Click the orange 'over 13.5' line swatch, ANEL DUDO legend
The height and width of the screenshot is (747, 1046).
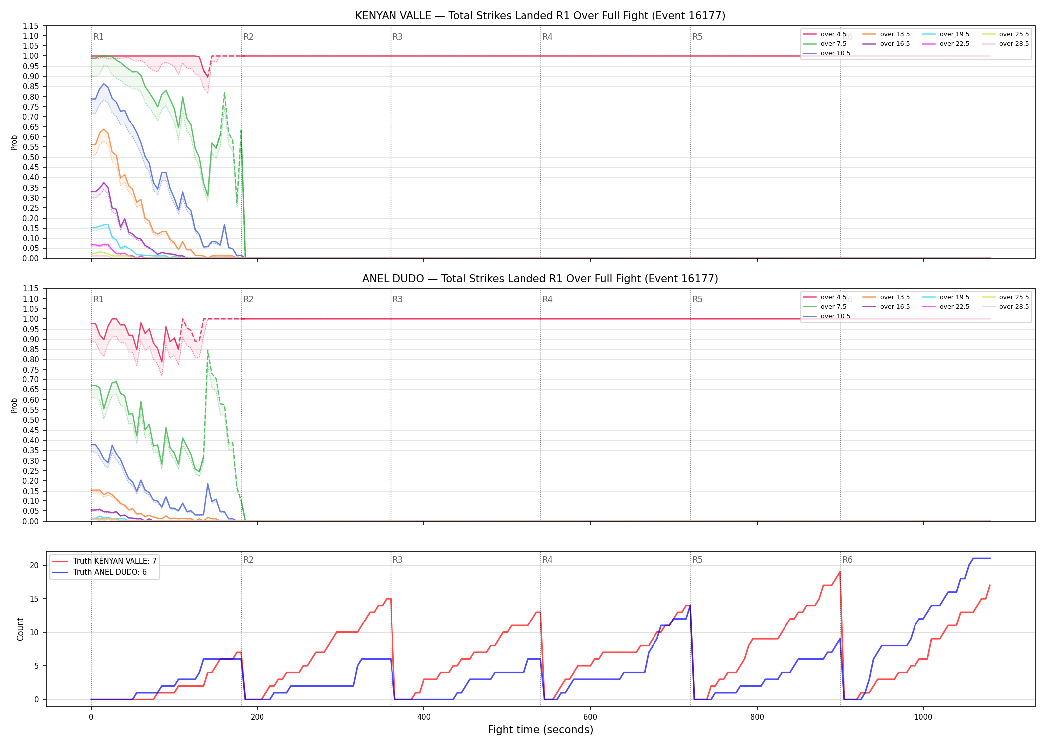tap(869, 297)
